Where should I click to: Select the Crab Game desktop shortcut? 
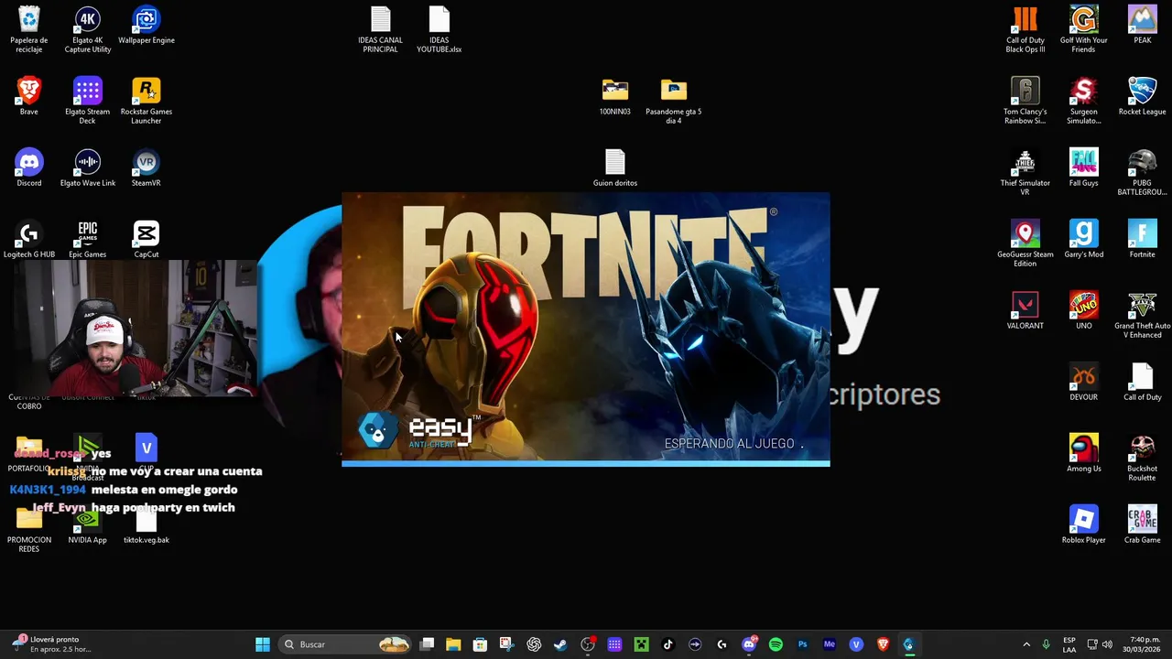pos(1143,524)
